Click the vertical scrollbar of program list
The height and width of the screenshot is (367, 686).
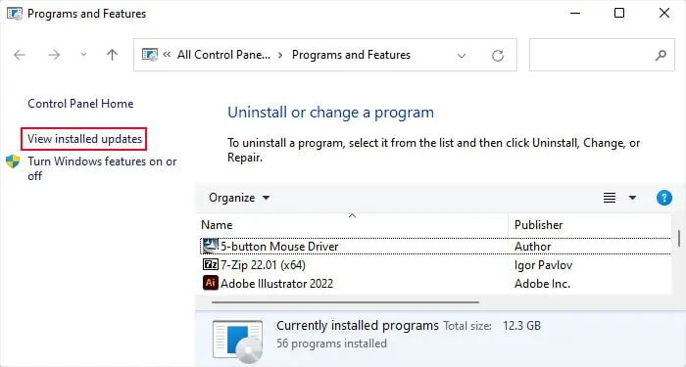[678, 239]
